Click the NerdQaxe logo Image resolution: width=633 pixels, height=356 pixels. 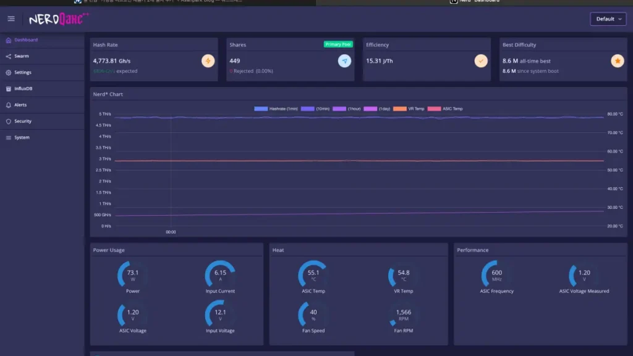59,19
